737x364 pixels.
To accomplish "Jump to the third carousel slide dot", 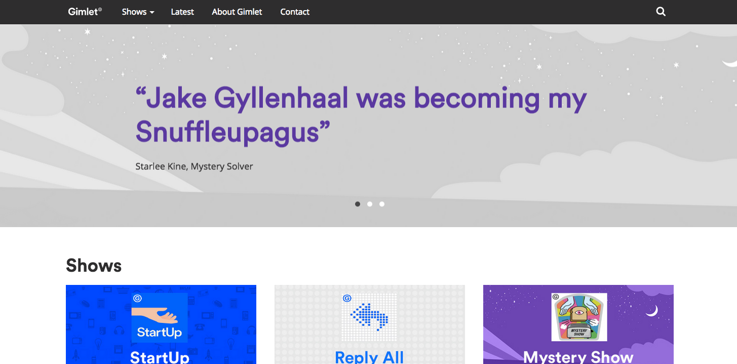I will tap(382, 204).
